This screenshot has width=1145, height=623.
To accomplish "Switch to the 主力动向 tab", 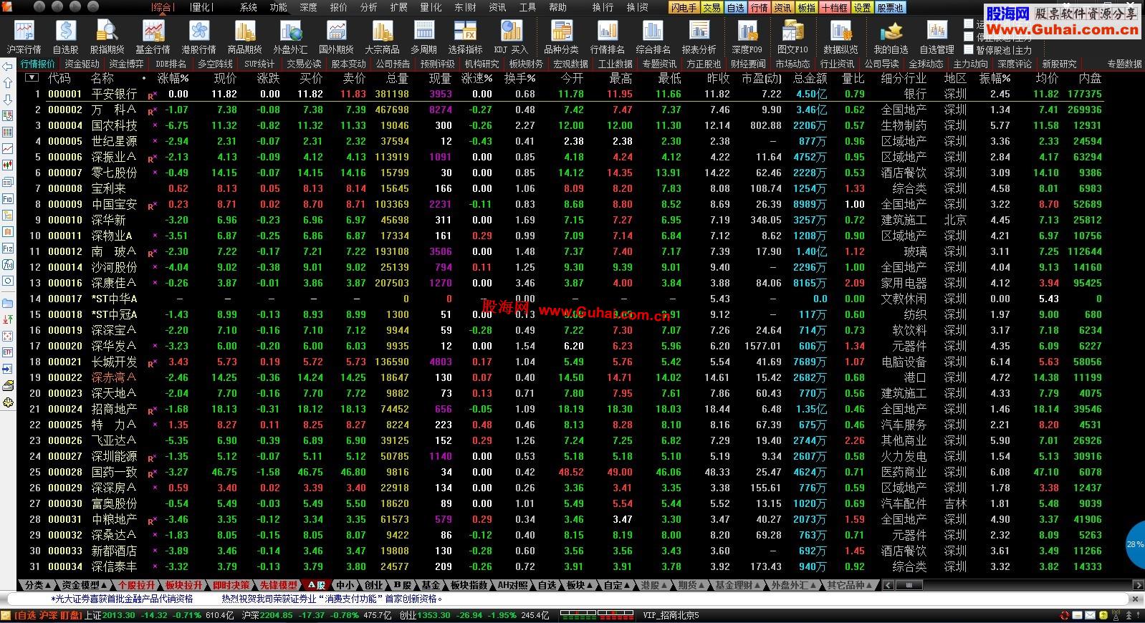I will (x=970, y=64).
